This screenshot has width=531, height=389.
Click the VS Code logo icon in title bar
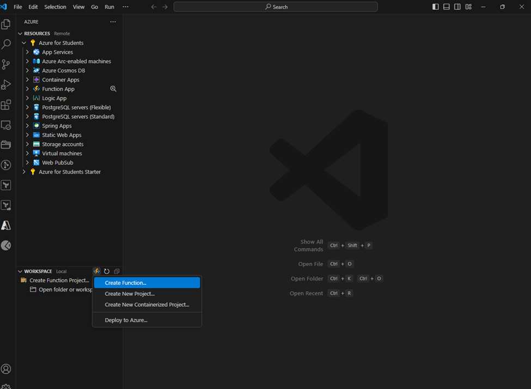point(4,7)
